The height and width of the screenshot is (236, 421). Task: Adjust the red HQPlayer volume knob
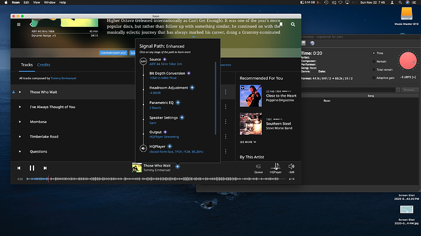click(x=408, y=60)
